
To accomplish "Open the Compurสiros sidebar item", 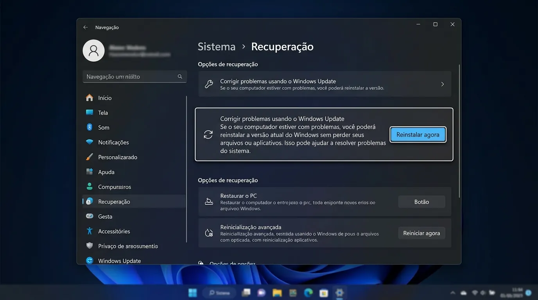I will point(134,187).
